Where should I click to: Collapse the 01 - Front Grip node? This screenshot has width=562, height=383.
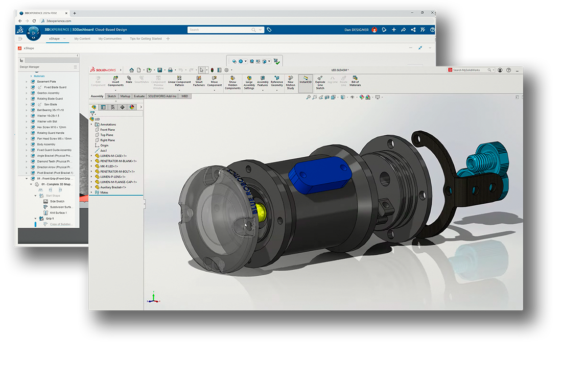(27, 178)
